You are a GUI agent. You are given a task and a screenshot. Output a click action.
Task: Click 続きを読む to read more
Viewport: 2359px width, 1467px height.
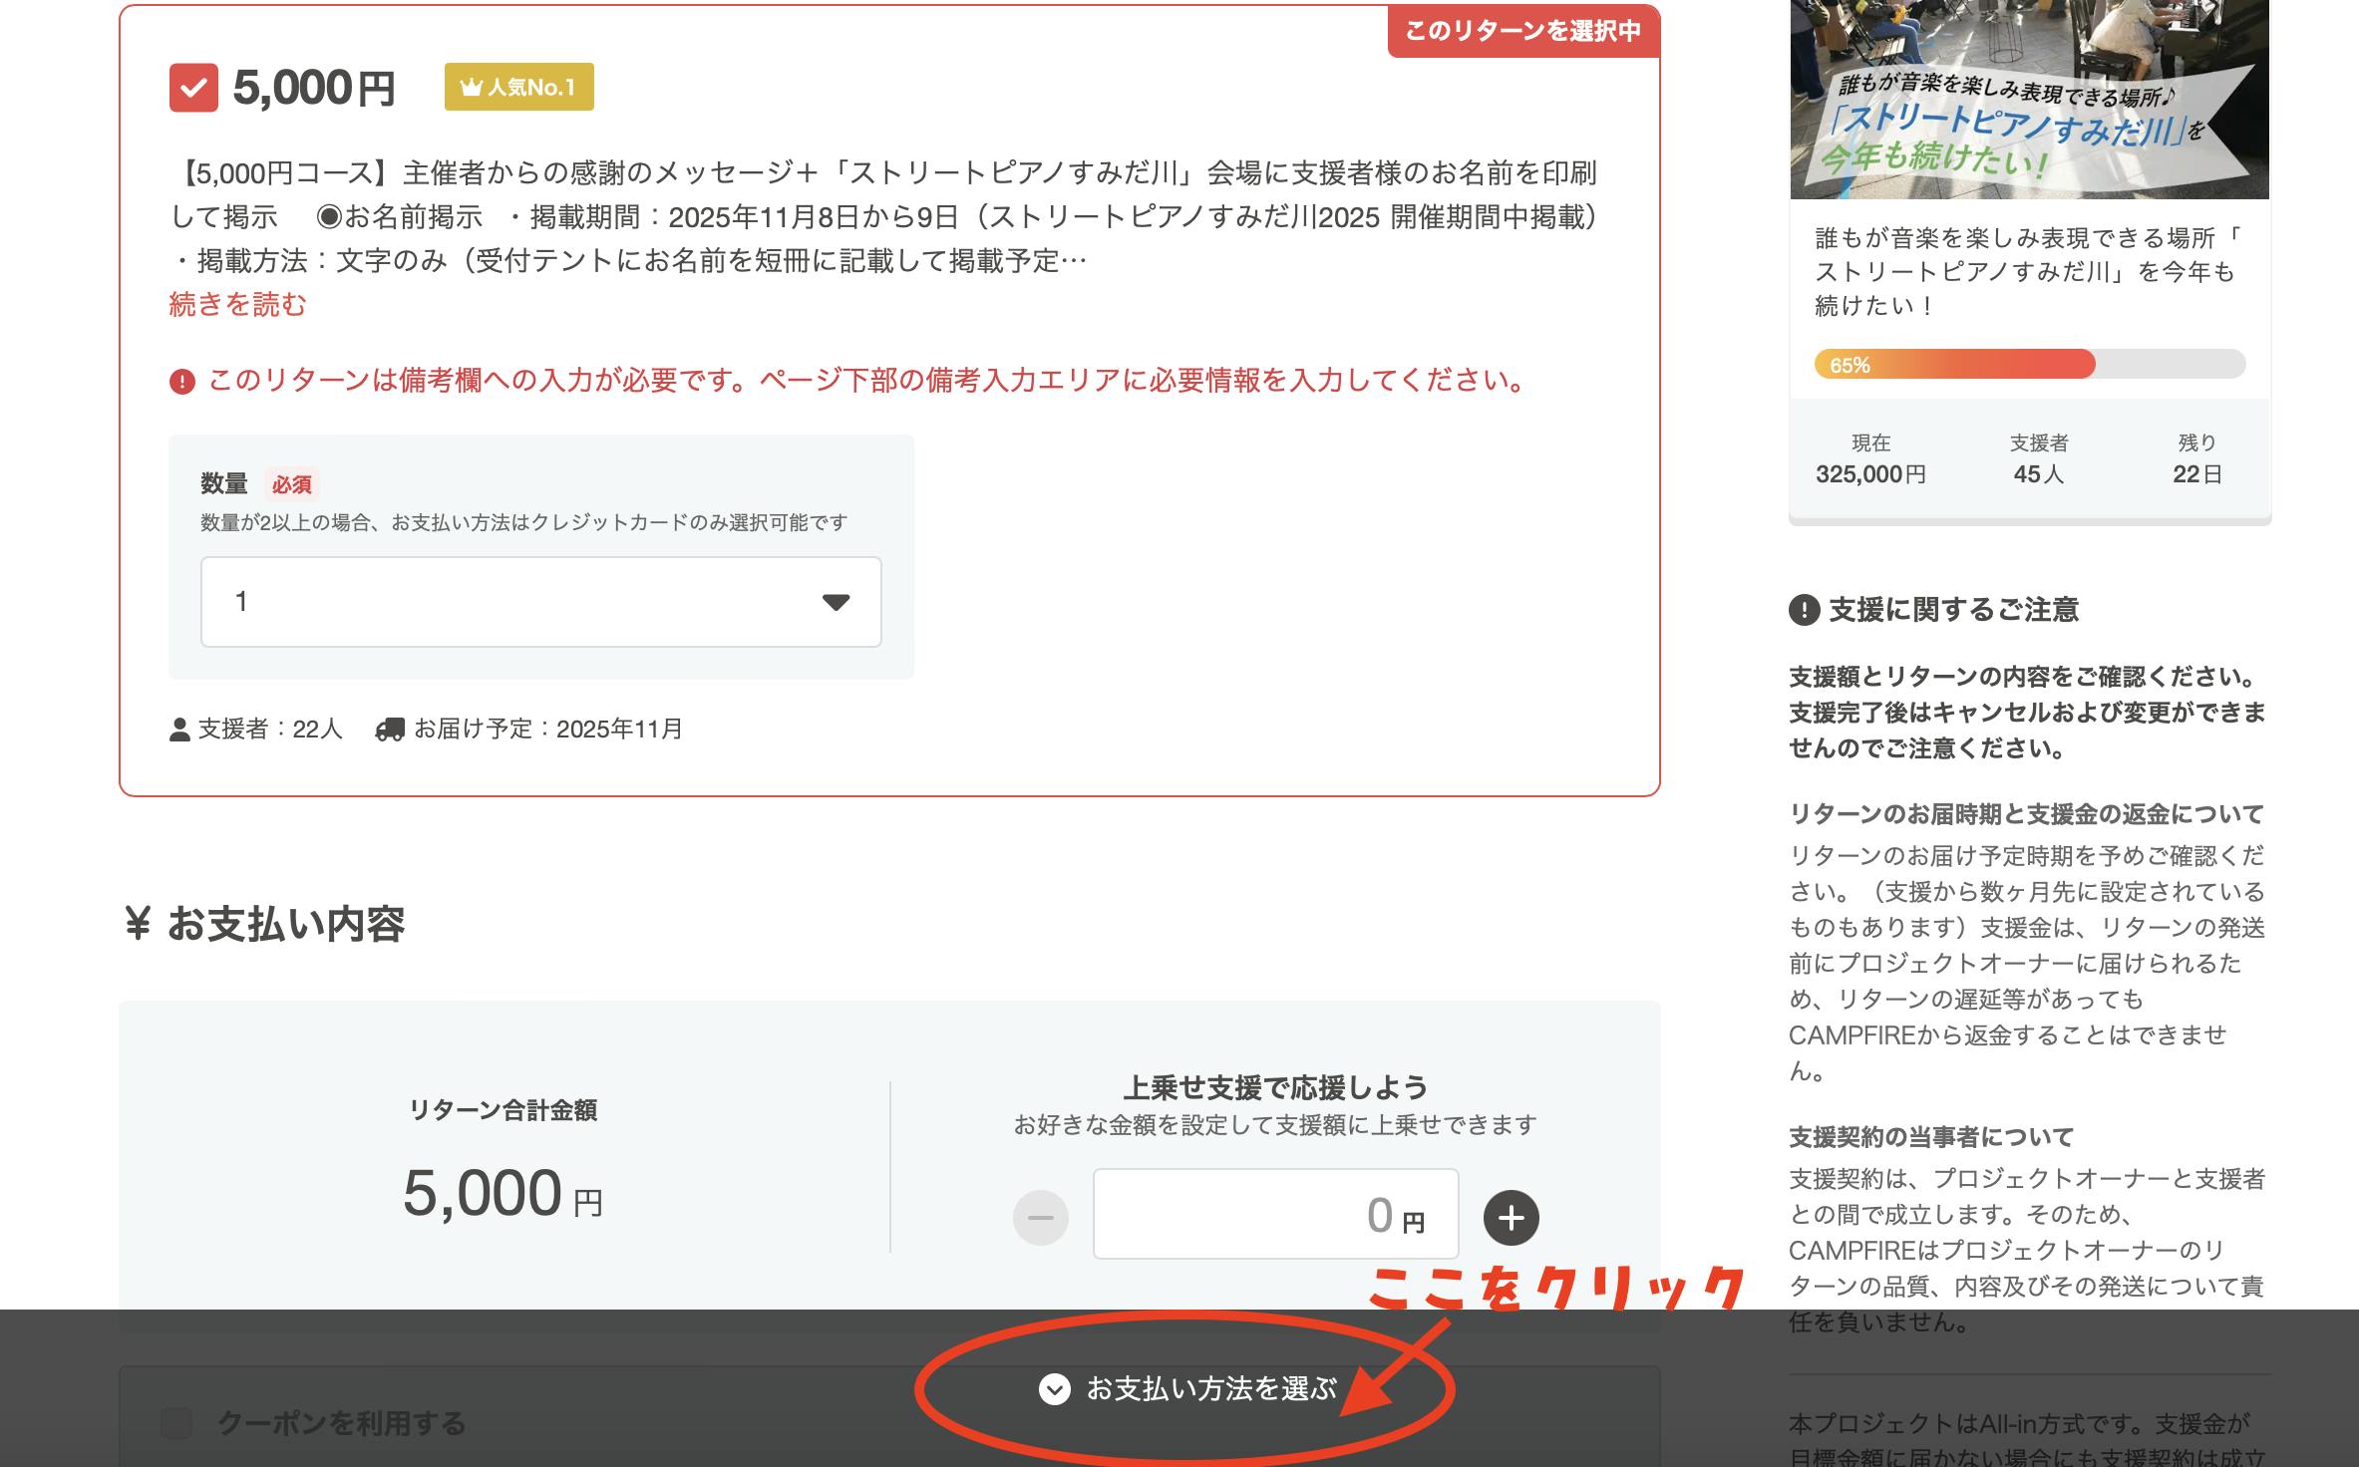tap(237, 304)
